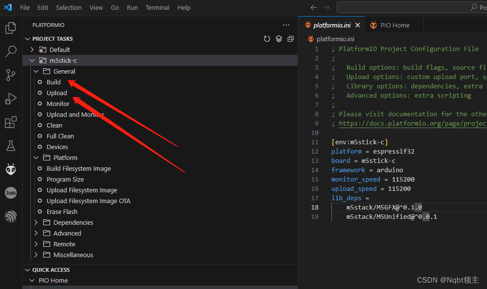Collapse the QUICK ACCESS section
This screenshot has height=289, width=487.
click(x=27, y=270)
